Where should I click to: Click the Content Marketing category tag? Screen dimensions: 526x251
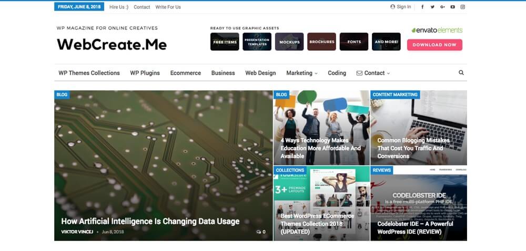(395, 95)
